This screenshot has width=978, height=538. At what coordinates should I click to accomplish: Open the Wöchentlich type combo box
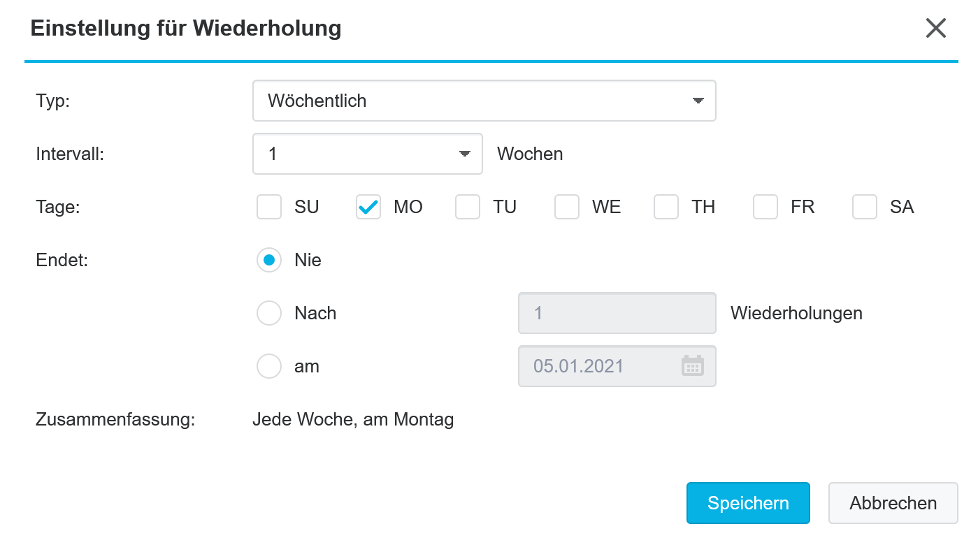484,101
